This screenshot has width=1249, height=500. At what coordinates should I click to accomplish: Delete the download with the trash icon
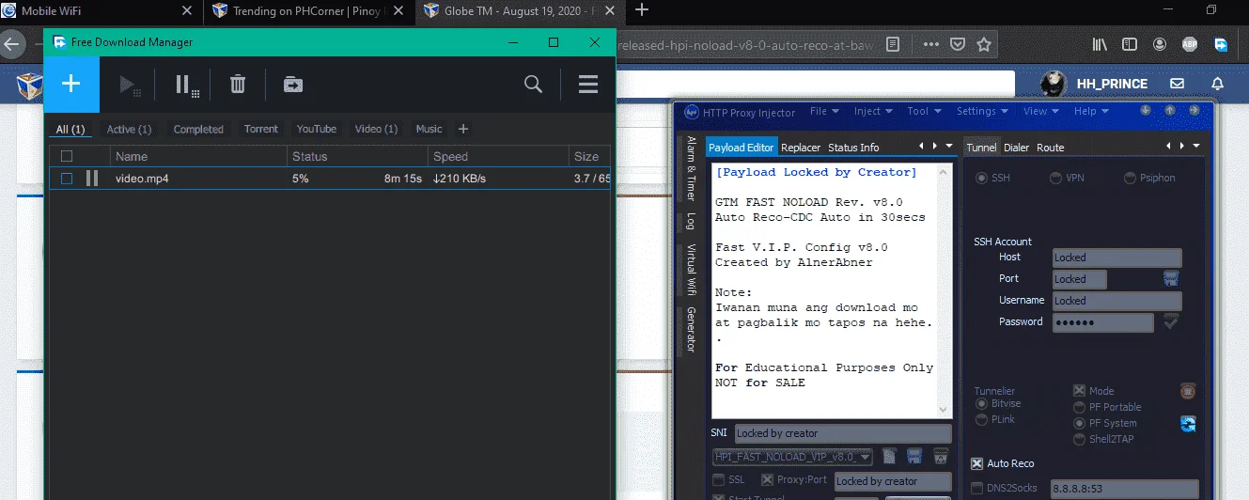tap(238, 85)
